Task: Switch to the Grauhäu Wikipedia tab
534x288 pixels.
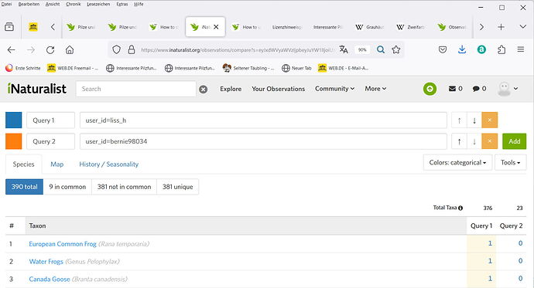Action: click(x=370, y=27)
